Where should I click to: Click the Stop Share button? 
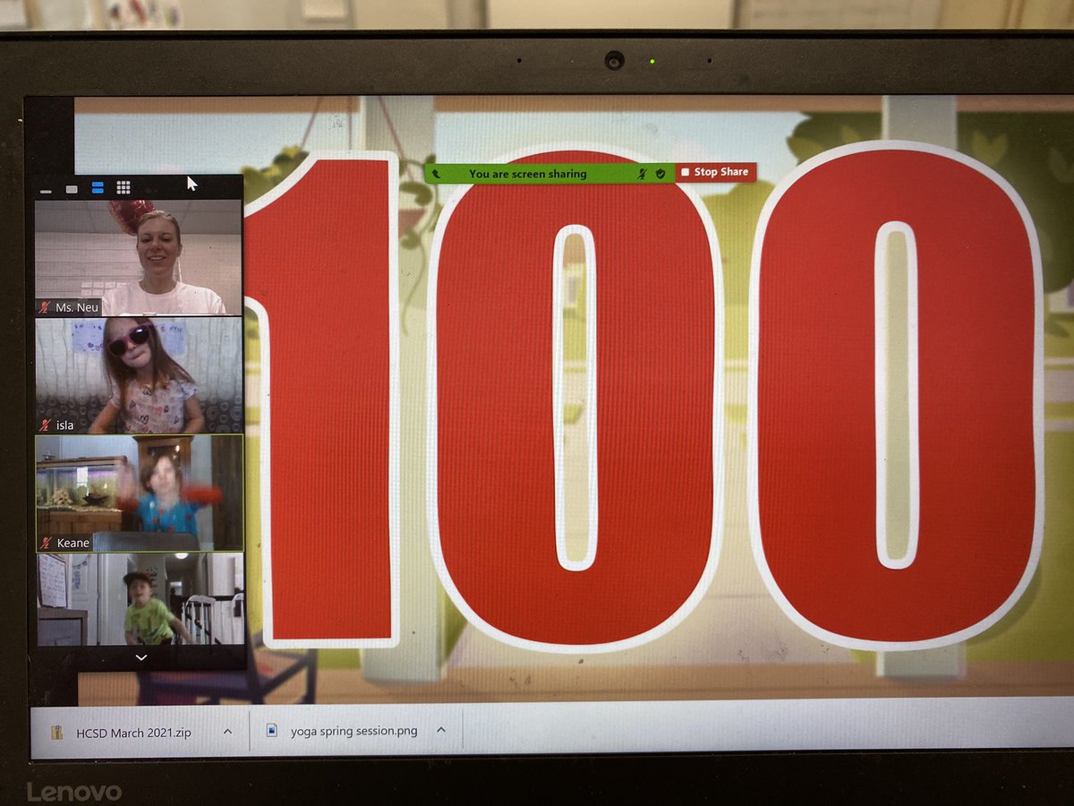pyautogui.click(x=715, y=172)
